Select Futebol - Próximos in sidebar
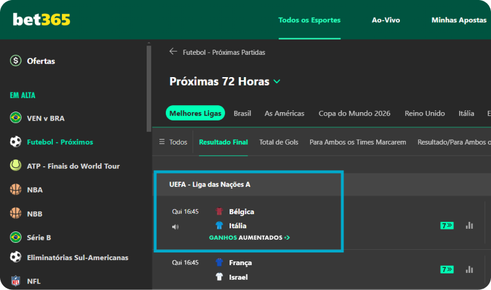 coord(60,142)
